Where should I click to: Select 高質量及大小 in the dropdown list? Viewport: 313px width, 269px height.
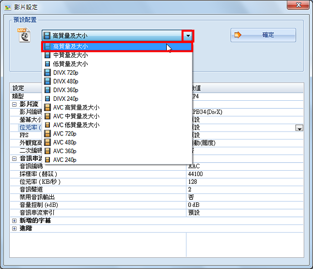(117, 46)
